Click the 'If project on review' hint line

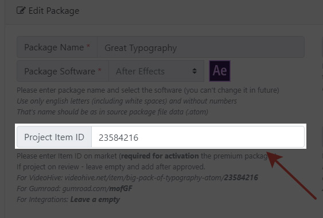click(111, 167)
